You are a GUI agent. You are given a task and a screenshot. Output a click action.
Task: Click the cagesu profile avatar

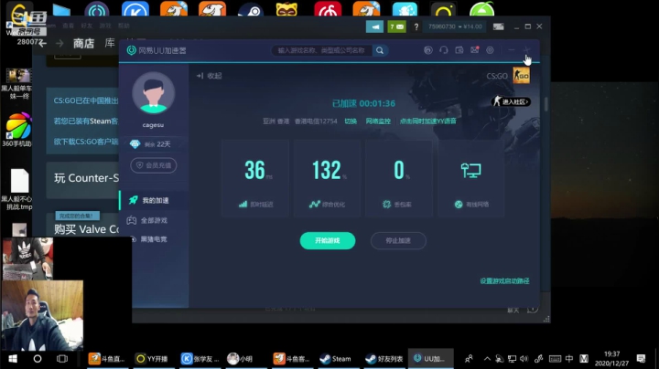pos(154,93)
